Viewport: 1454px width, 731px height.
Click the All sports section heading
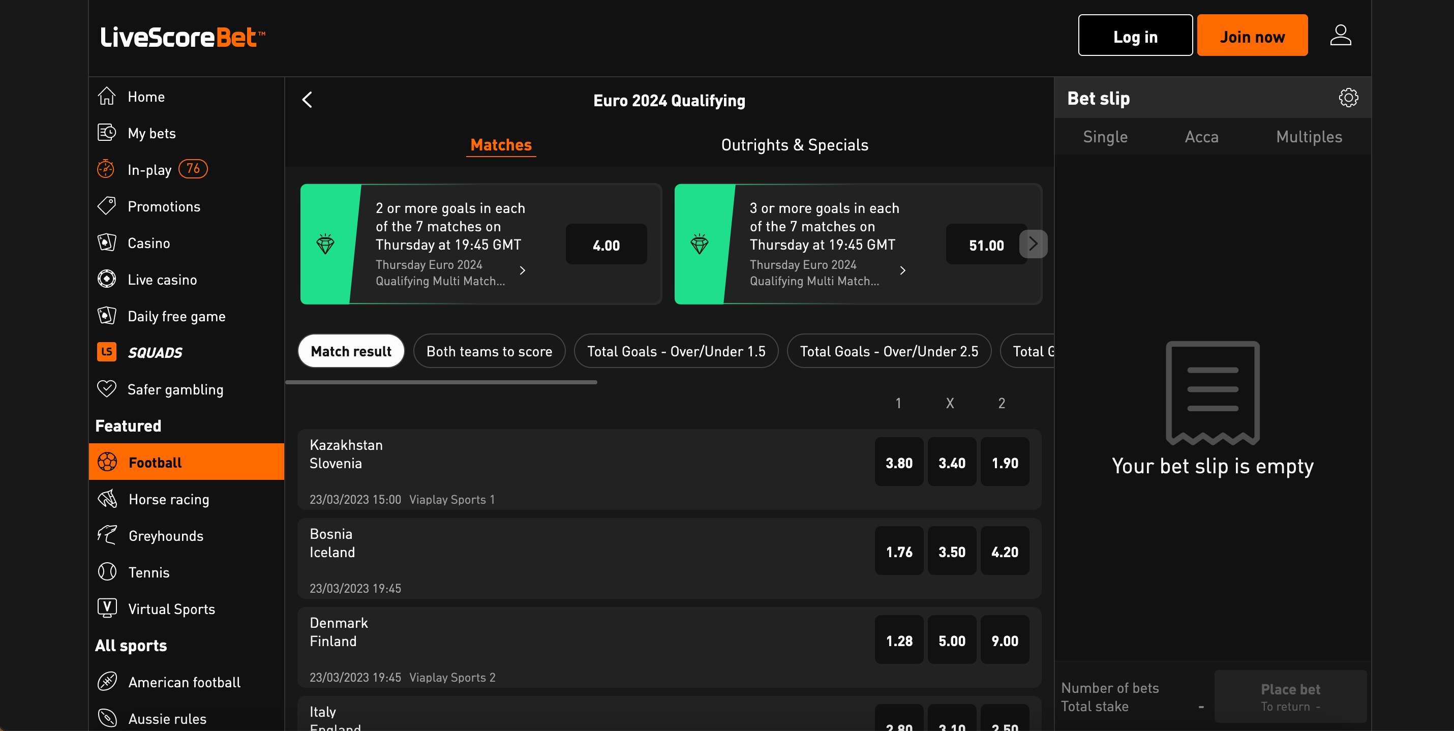coord(131,645)
